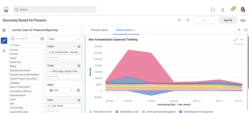Click the Y-Axis drag field placeholder
This screenshot has width=249, height=113.
pyautogui.click(x=64, y=76)
